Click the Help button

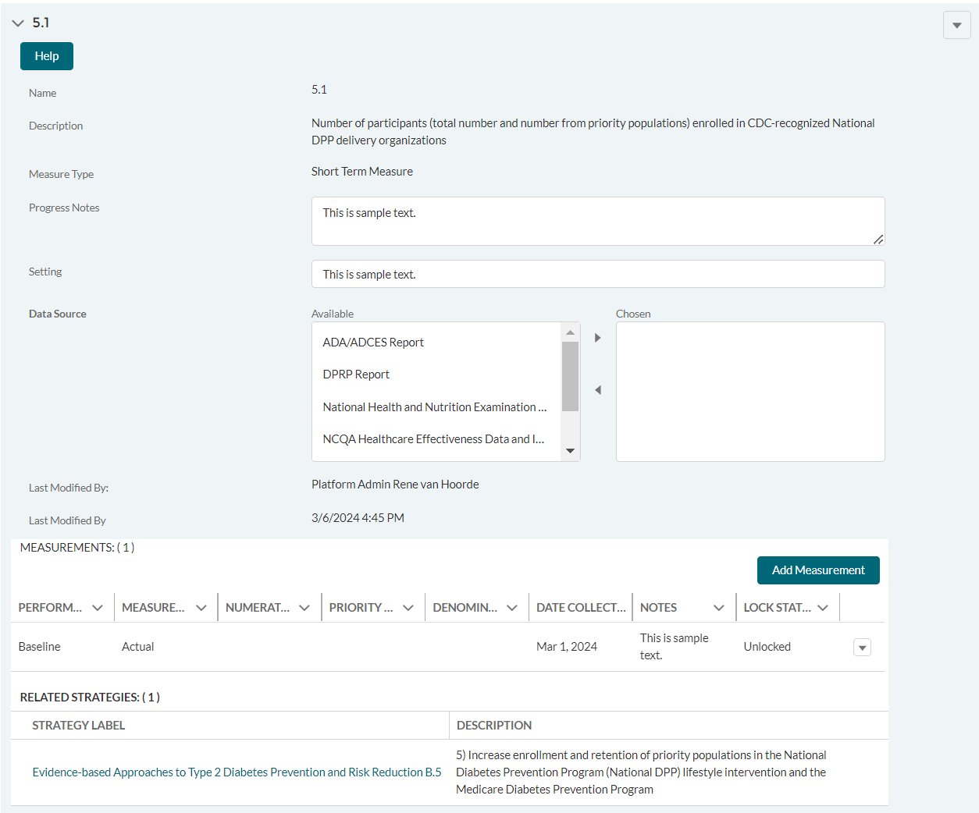pos(47,56)
